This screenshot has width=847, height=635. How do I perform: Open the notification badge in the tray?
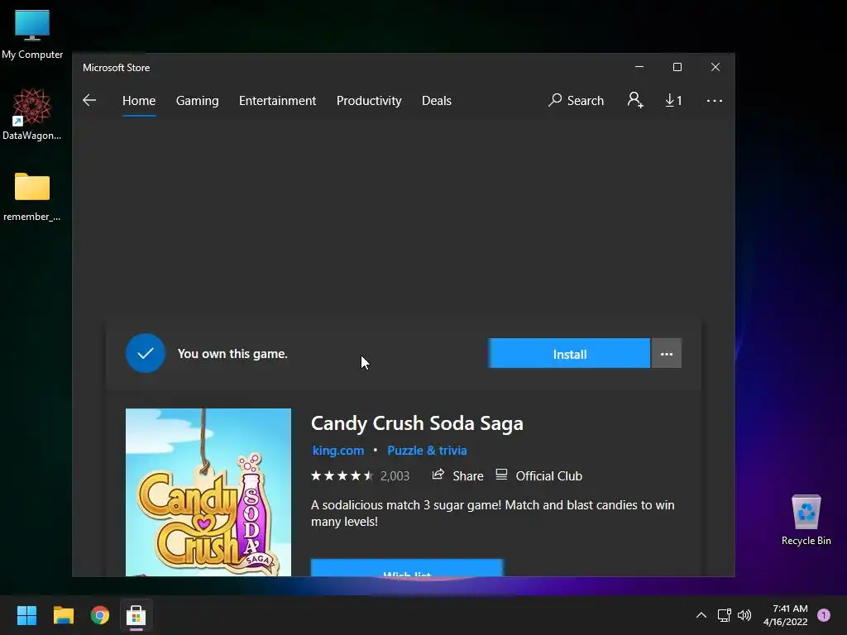pos(823,615)
